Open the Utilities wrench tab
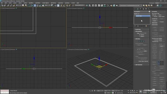The width and height of the screenshot is (167, 94). (149, 9)
